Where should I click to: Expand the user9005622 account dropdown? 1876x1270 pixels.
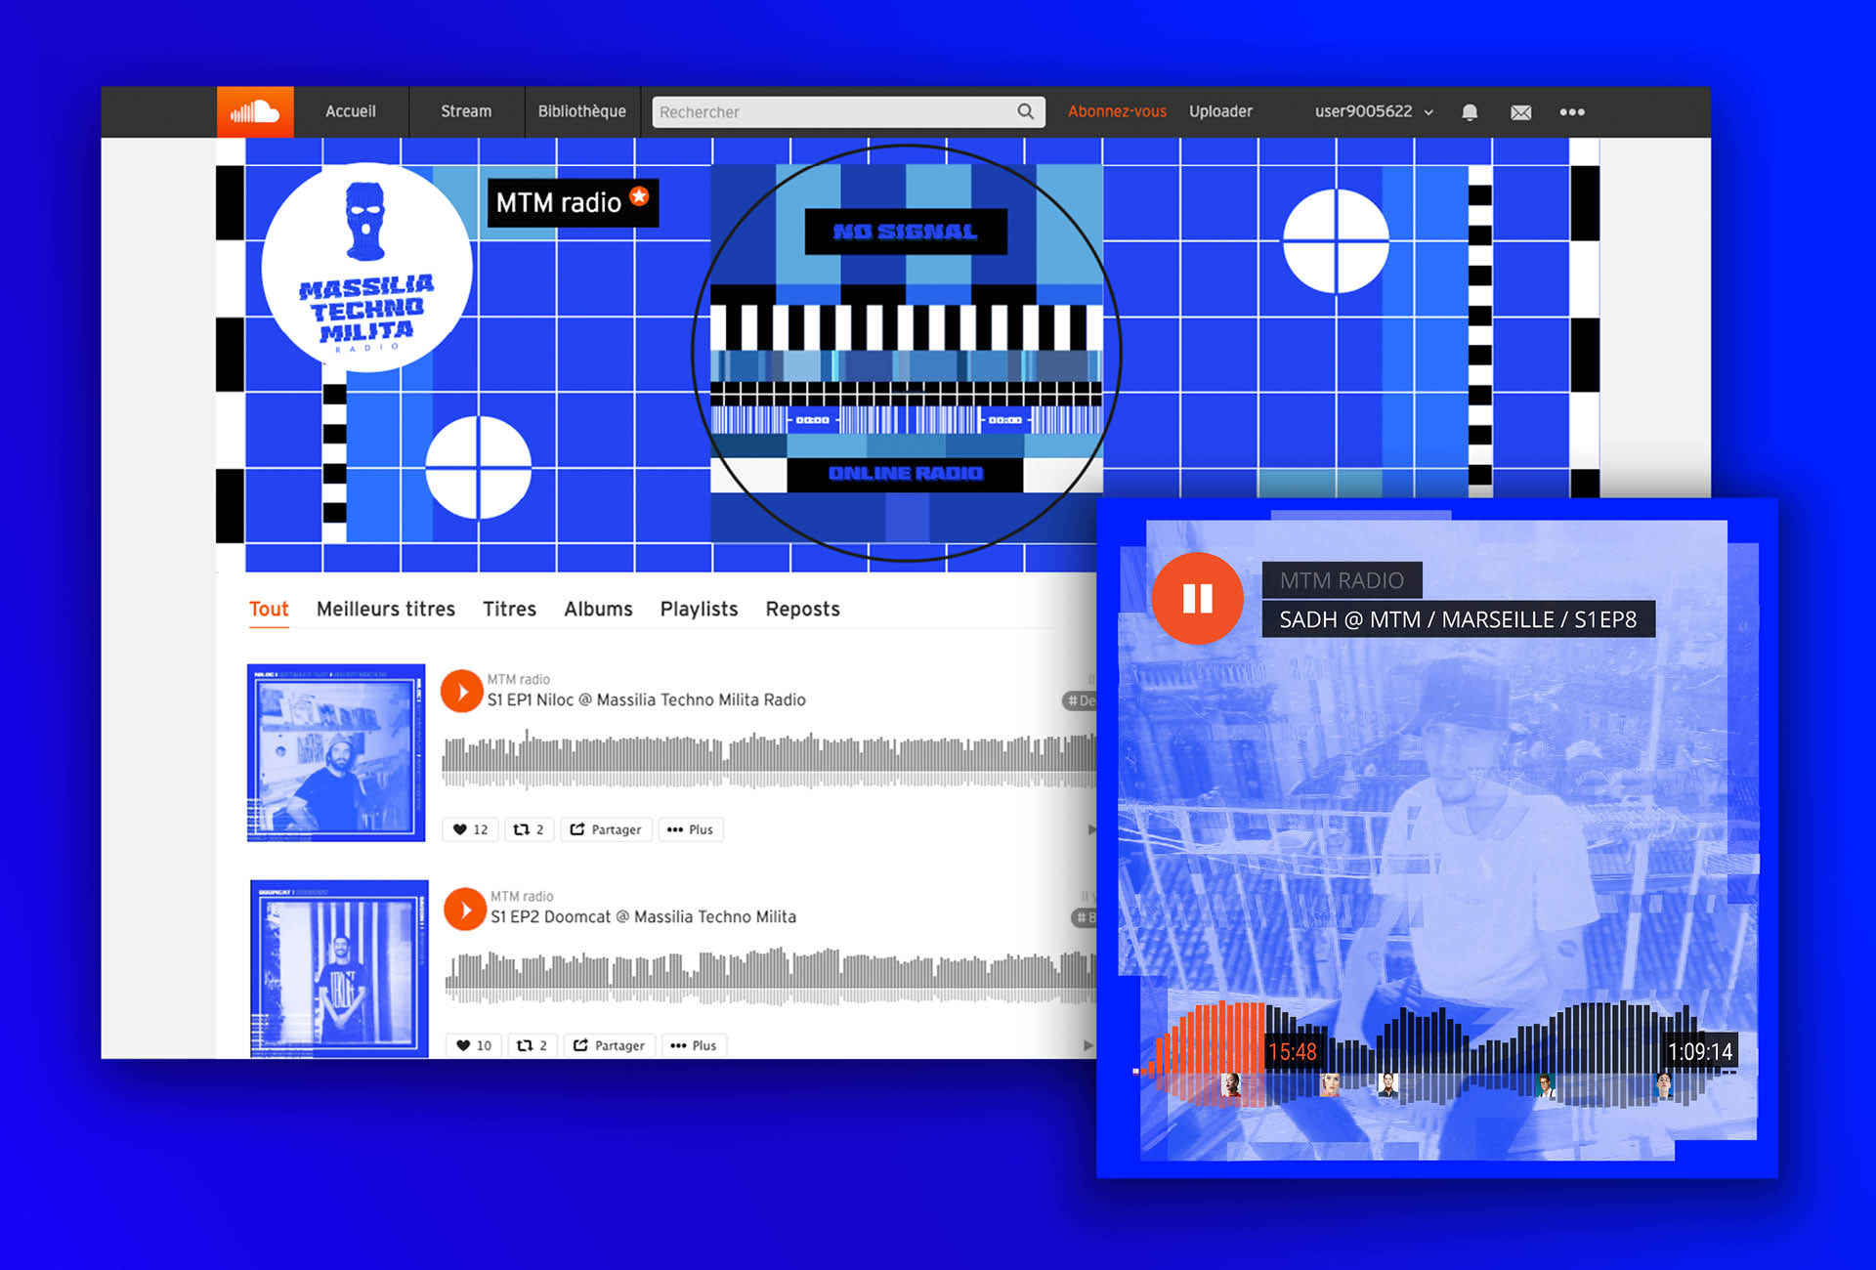tap(1374, 111)
